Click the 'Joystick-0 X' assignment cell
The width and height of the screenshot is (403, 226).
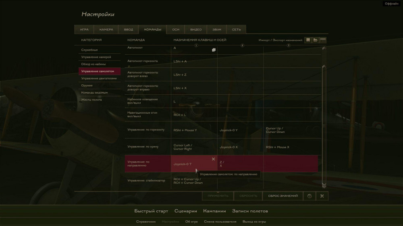(x=240, y=147)
